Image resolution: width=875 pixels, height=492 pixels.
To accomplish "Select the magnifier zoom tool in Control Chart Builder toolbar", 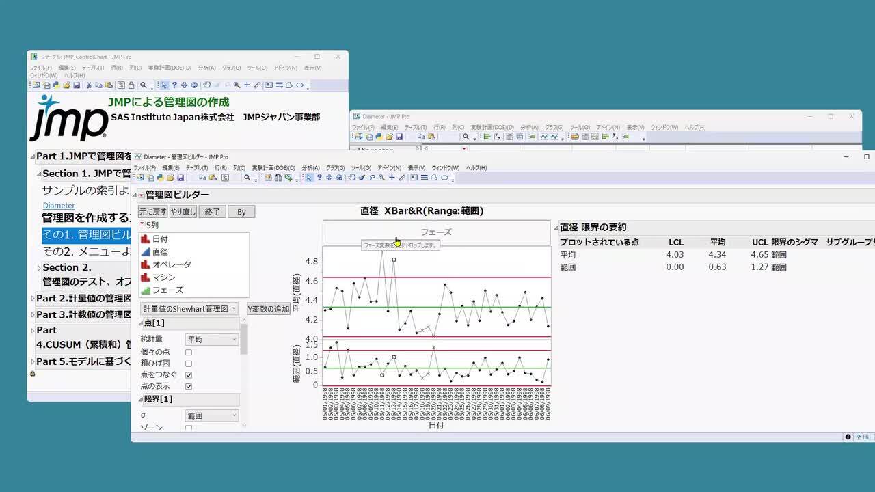I will [x=381, y=178].
